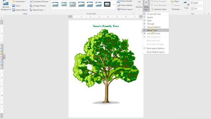211x119 pixels.
Task: Open the Rotate dropdown
Action: coord(176,9)
